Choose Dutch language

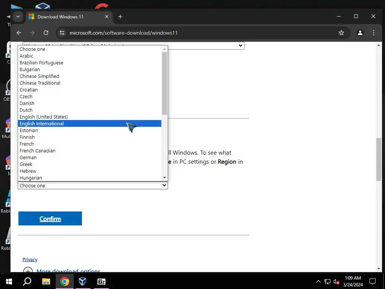(89, 110)
